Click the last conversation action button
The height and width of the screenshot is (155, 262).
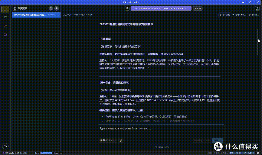pos(254,15)
